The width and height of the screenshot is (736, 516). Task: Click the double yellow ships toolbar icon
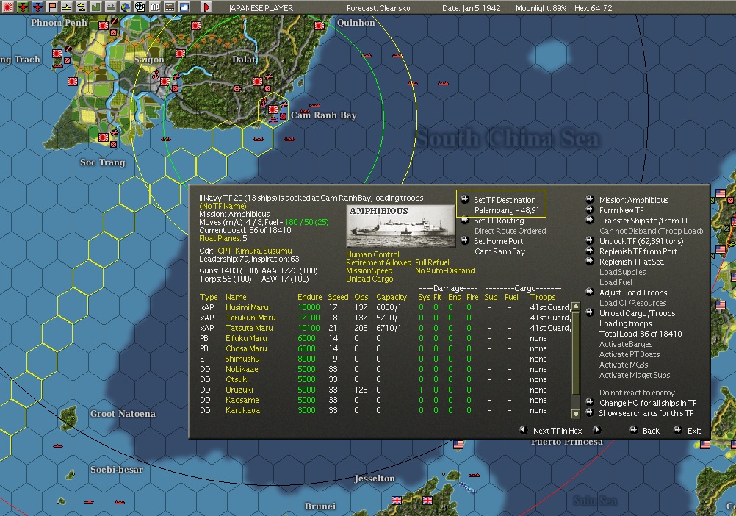[x=81, y=7]
